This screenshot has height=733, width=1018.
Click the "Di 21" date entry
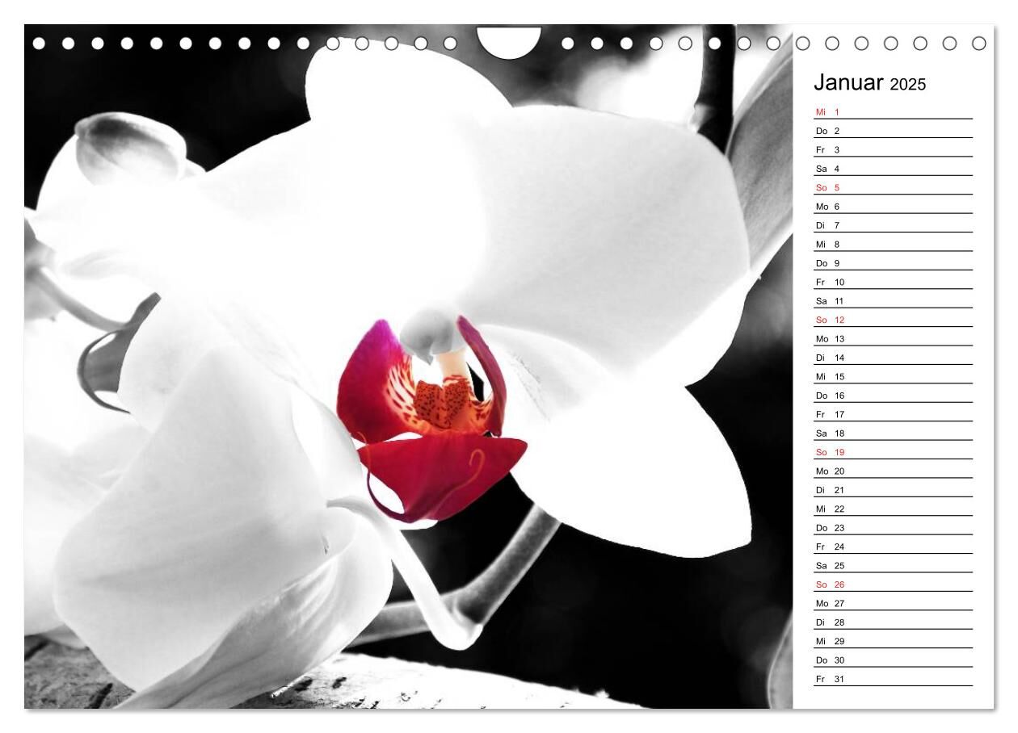(x=830, y=490)
